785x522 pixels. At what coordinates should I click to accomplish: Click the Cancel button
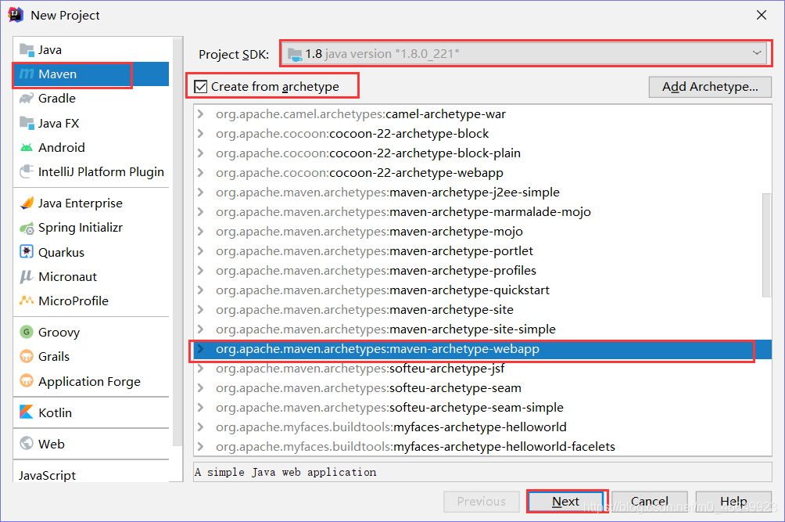tap(649, 502)
